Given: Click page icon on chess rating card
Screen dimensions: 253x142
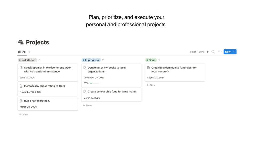Looking at the screenshot, I should coord(21,86).
